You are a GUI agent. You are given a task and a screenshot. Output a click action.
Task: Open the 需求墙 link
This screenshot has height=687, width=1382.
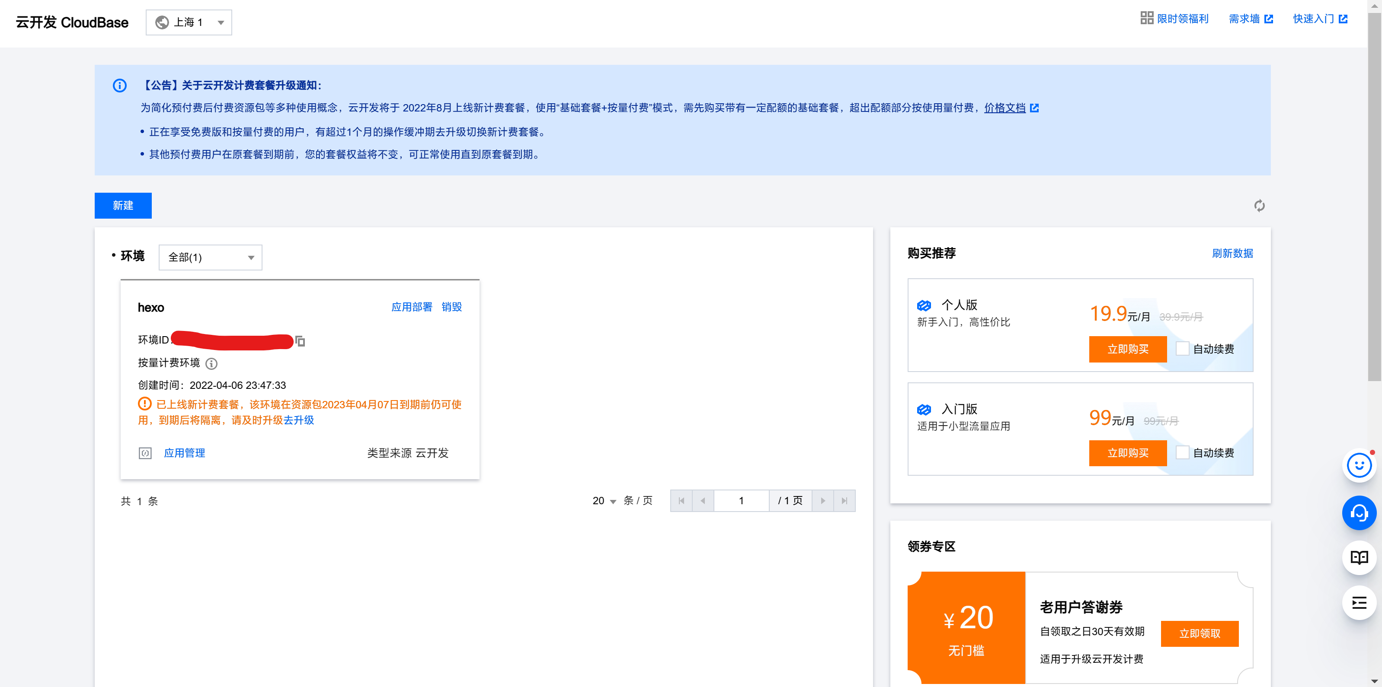[1244, 19]
